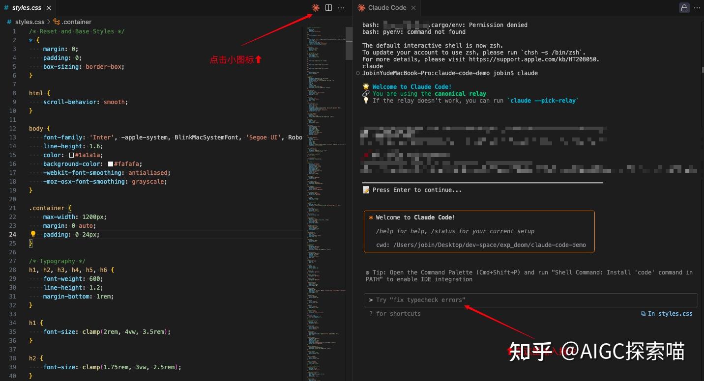Click the "-moz-osx-font-smoothing: grayscale;" line
This screenshot has width=704, height=381.
(x=105, y=182)
